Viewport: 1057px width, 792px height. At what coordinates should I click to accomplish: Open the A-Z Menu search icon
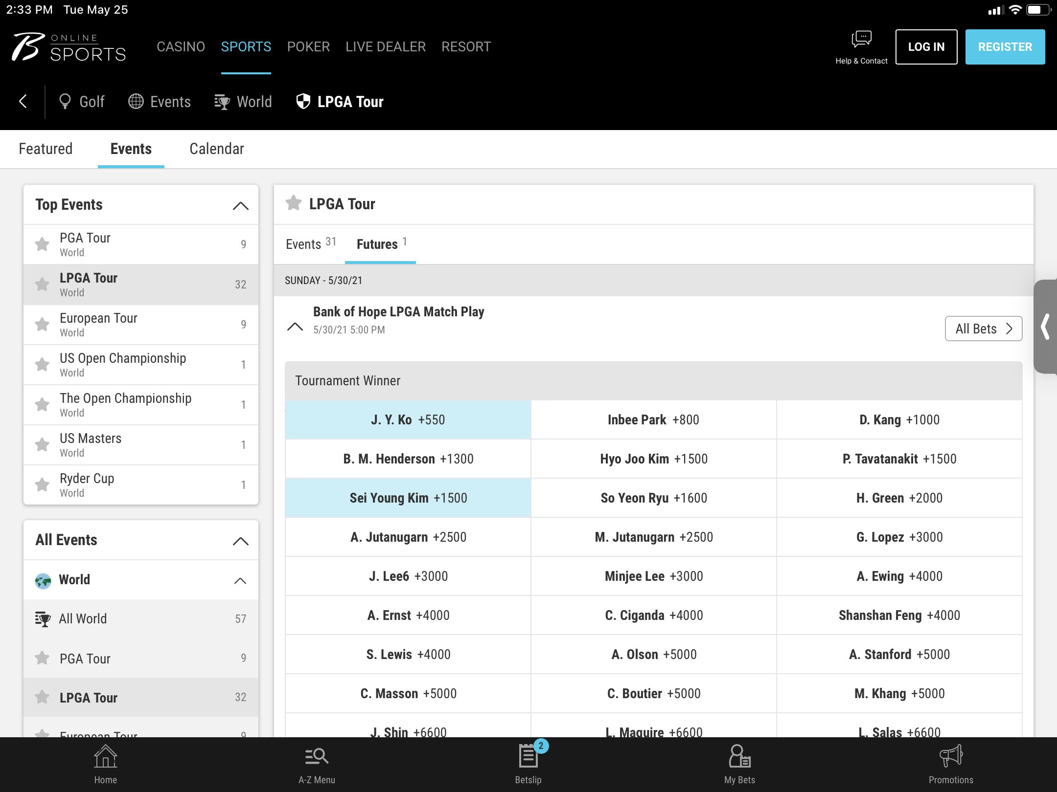point(317,757)
